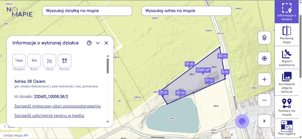Click the 111 m edge label
Screen dimensions: 302x139
point(190,64)
